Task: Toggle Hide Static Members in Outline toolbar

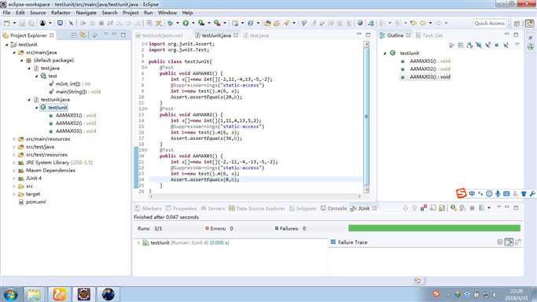Action: tap(487, 45)
